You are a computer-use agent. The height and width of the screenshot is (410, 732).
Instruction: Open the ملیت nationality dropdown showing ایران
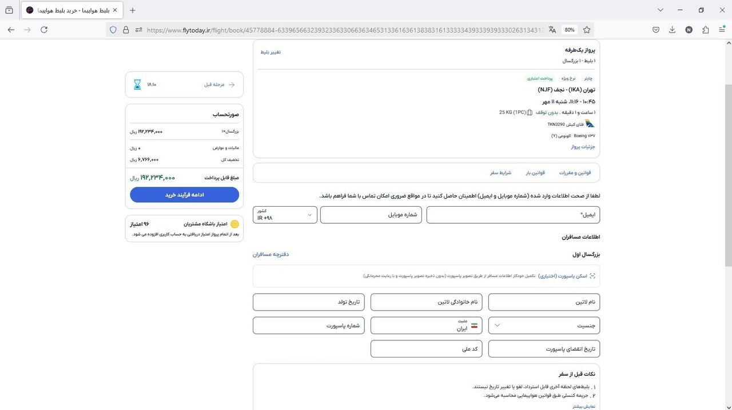pos(426,325)
